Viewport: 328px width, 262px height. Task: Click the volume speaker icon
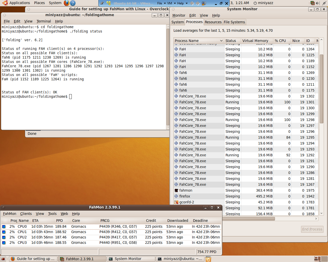tap(318, 3)
